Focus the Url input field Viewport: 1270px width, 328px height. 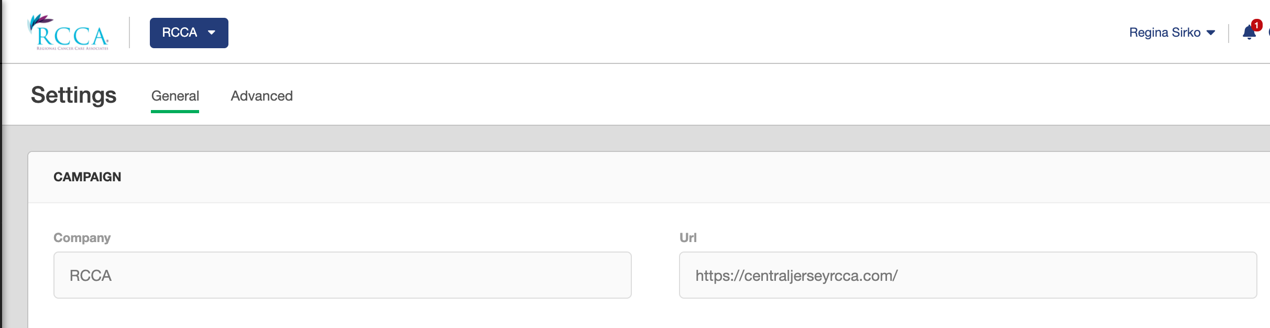tap(968, 275)
